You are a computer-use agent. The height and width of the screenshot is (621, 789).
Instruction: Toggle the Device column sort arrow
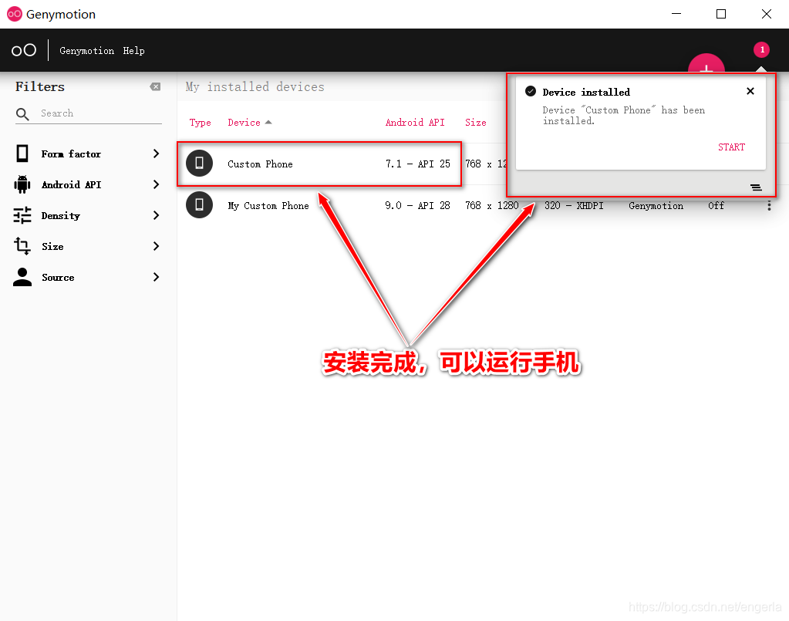click(x=268, y=123)
